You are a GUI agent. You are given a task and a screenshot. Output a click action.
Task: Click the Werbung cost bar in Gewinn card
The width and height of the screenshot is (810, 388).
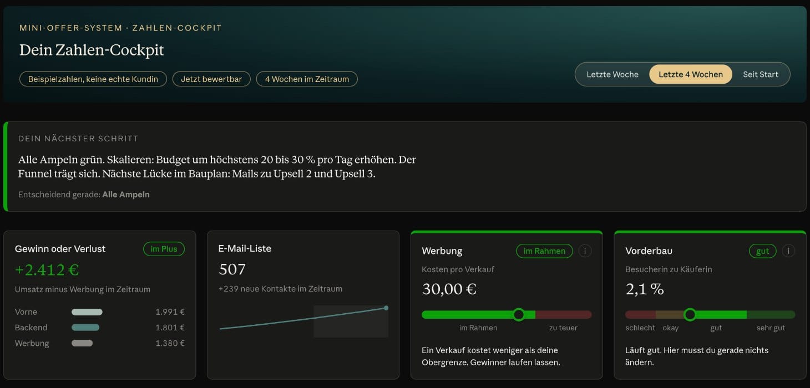[x=82, y=343]
